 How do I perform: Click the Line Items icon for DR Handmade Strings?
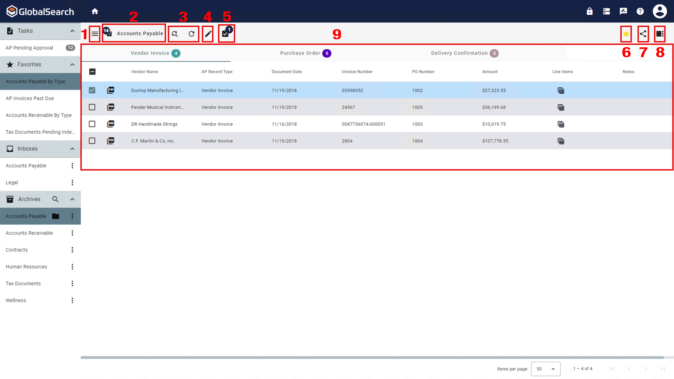click(561, 124)
